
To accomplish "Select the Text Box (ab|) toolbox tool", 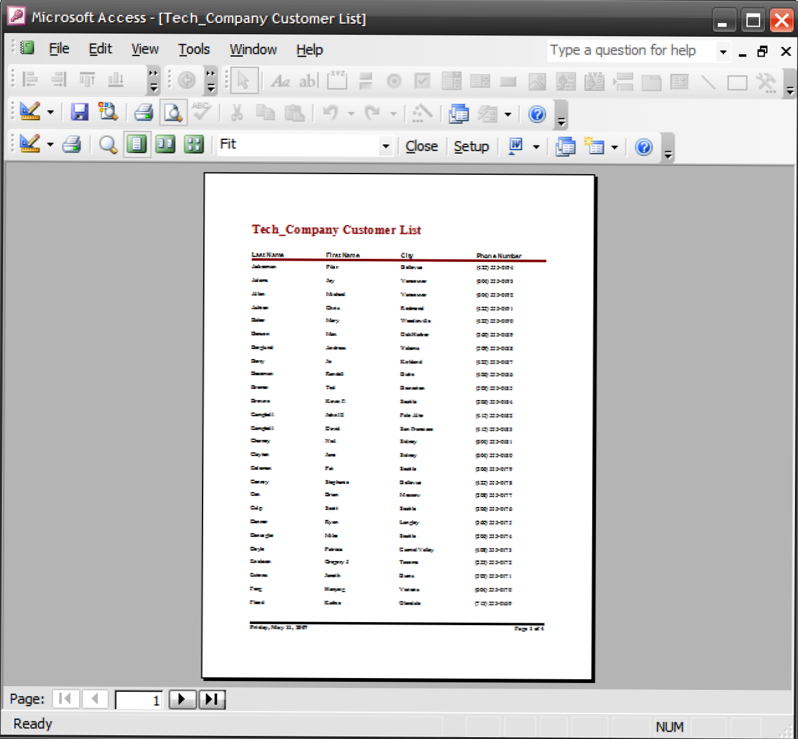I will click(308, 81).
